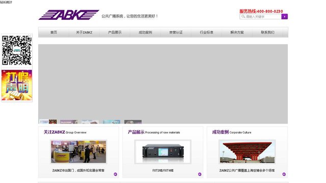Click the 站长统计 link at top left
This screenshot has width=326, height=183.
coord(6,2)
